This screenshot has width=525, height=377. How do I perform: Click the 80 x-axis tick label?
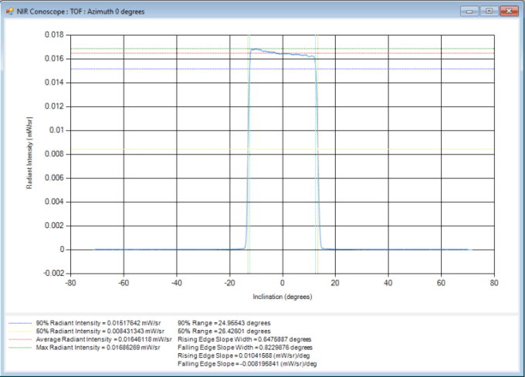click(494, 283)
